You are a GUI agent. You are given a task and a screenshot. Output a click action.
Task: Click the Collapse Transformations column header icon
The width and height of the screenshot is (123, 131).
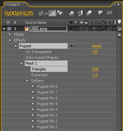(x=99, y=22)
